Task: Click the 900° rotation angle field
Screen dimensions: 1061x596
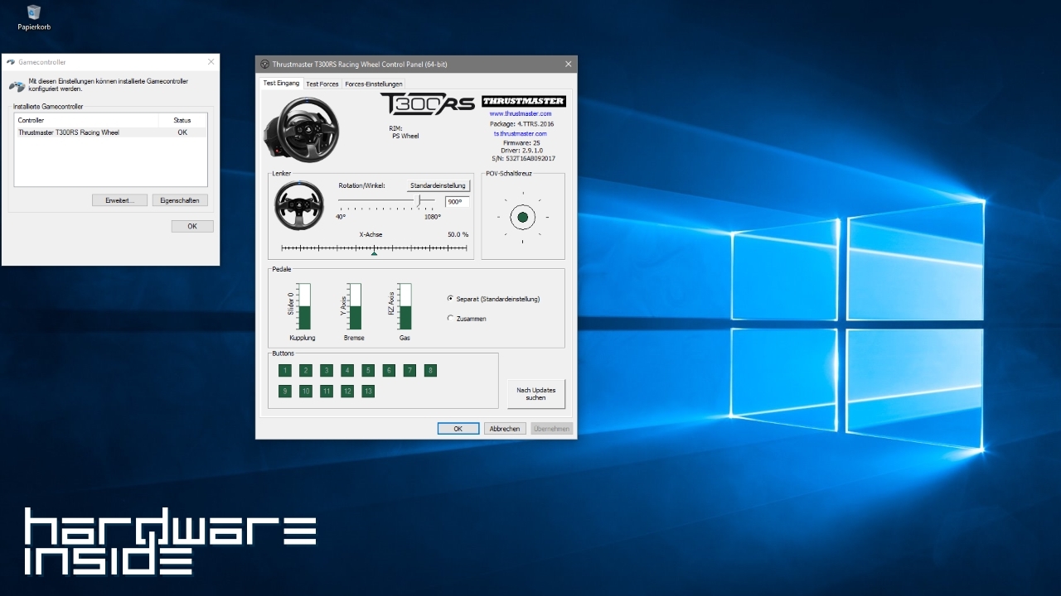Action: pyautogui.click(x=457, y=202)
